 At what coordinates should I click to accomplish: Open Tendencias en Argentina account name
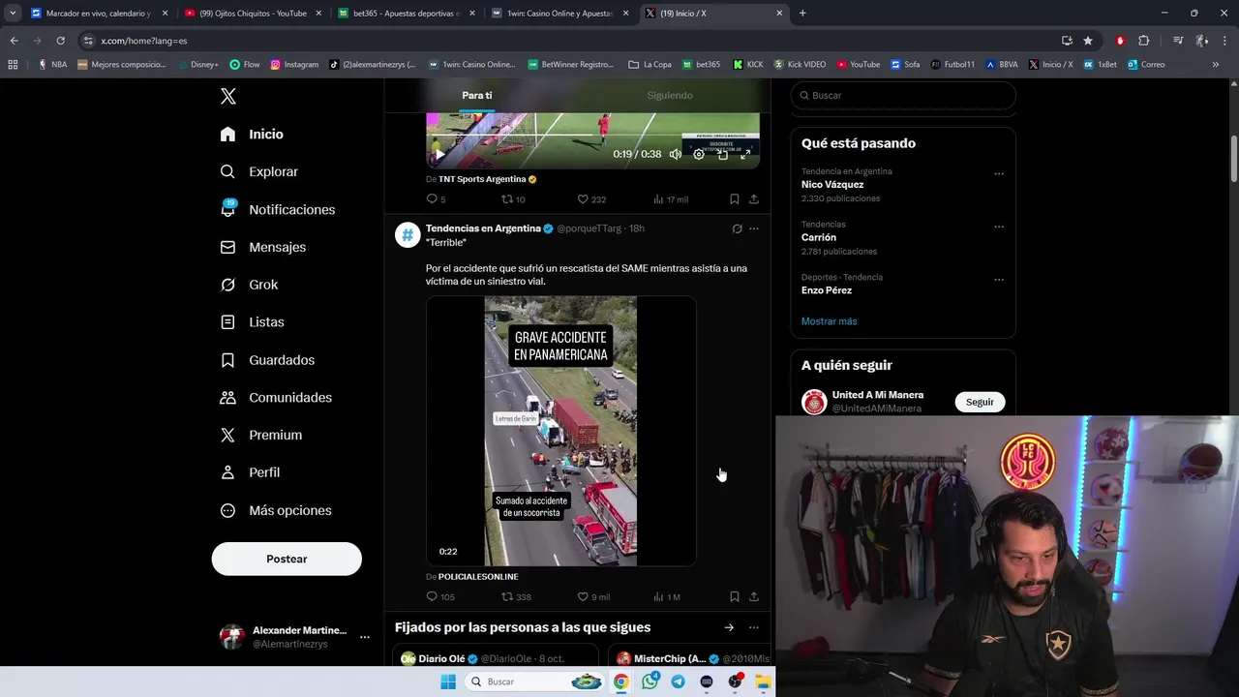pyautogui.click(x=483, y=228)
